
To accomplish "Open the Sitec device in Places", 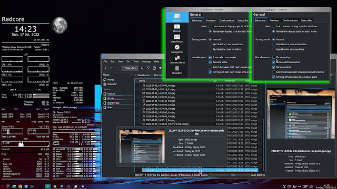I will tap(118, 107).
